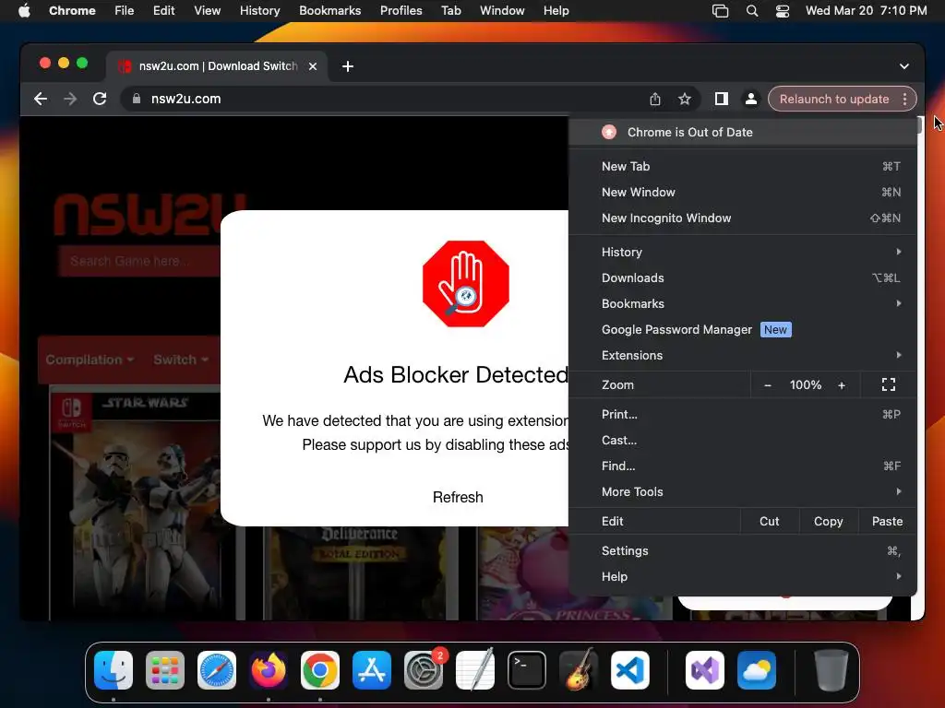The width and height of the screenshot is (945, 708).
Task: Open the profile avatar icon
Action: click(751, 99)
